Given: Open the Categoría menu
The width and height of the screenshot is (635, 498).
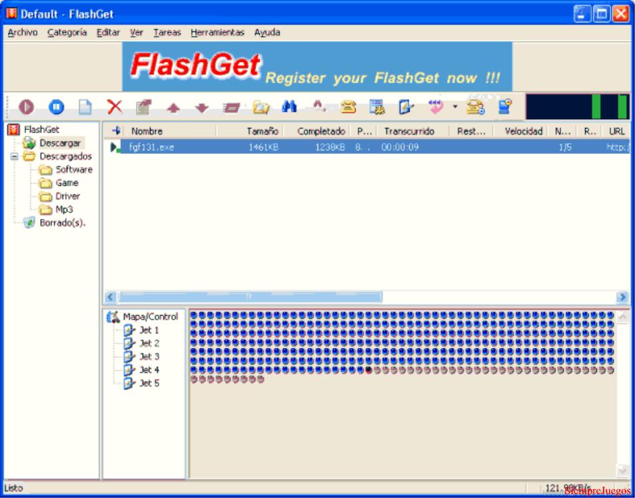Looking at the screenshot, I should pos(67,33).
